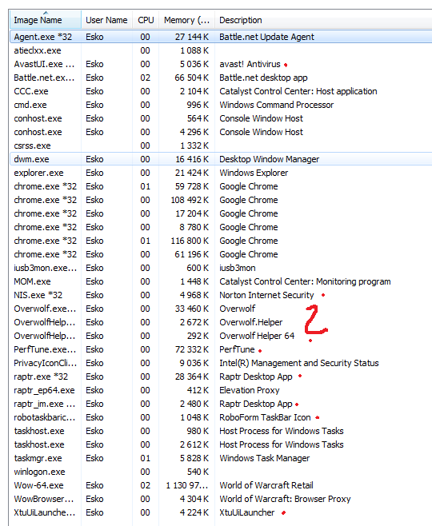Select chrome.exe using 17 204 K
The width and height of the screenshot is (432, 526).
tap(221, 213)
